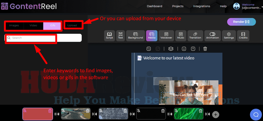Click the user profile avatar
The image size is (263, 121).
(237, 6)
